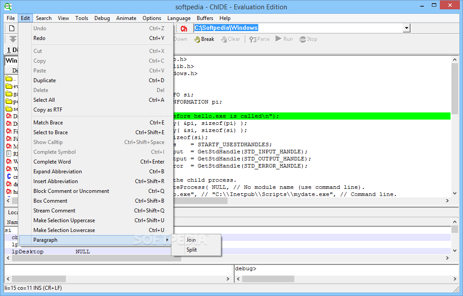The width and height of the screenshot is (463, 296).
Task: Click the gray down-arrow toolbar icon at far left
Action: 13,39
